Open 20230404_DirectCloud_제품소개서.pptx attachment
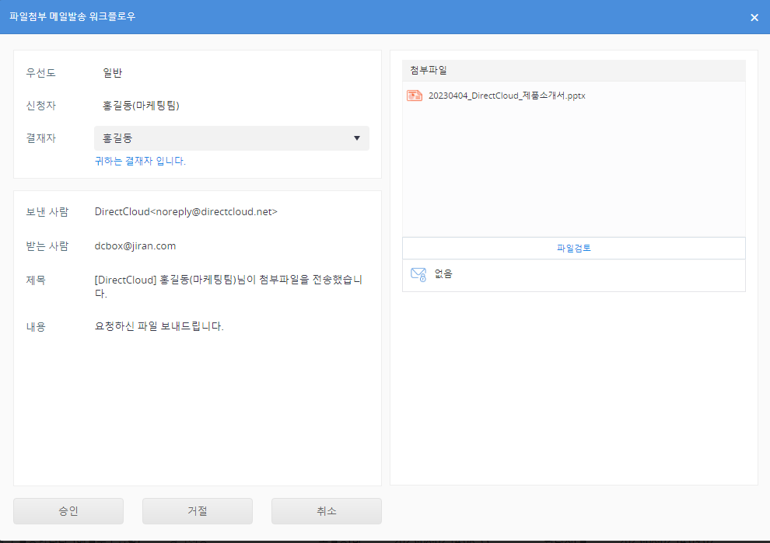This screenshot has height=543, width=770. point(506,96)
